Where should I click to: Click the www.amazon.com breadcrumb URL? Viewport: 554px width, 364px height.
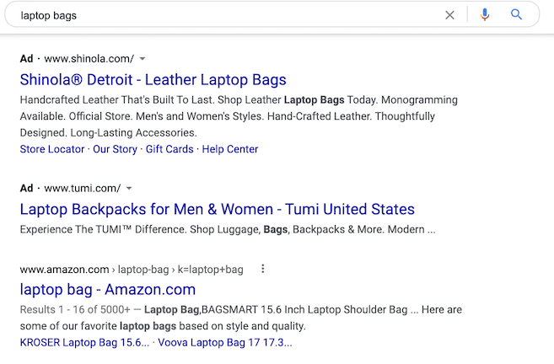[x=64, y=270]
